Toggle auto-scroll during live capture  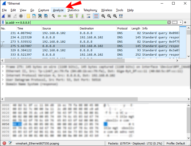tap(88, 16)
